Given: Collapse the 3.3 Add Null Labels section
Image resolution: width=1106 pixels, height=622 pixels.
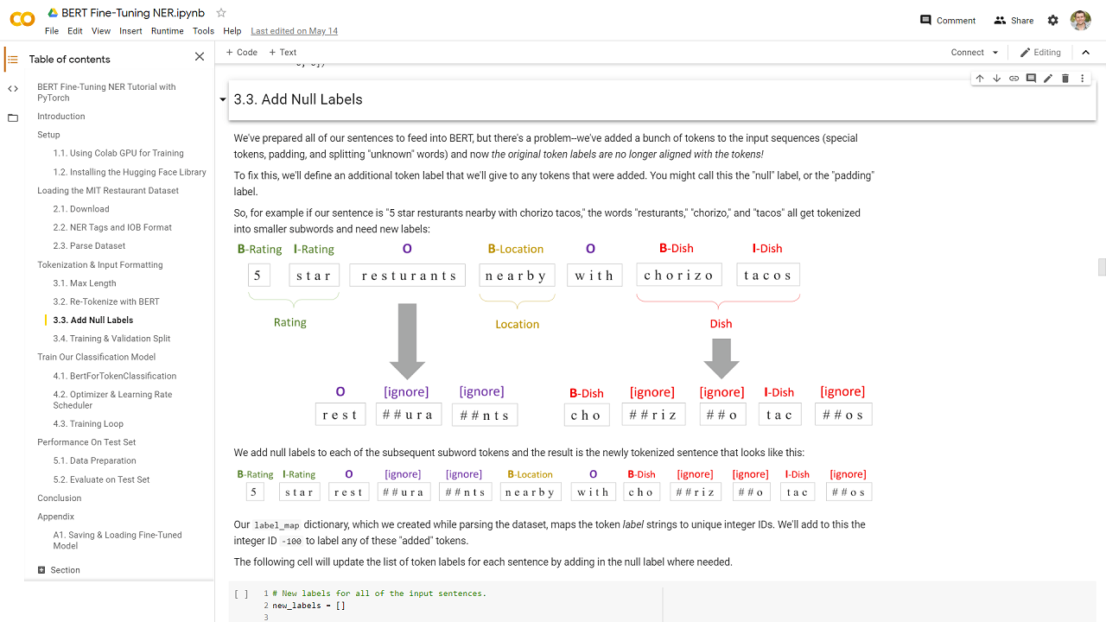Looking at the screenshot, I should click(223, 100).
